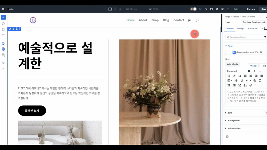Switch to the Advanced tab
Screen dimensions: 267x150
pos(252,28)
